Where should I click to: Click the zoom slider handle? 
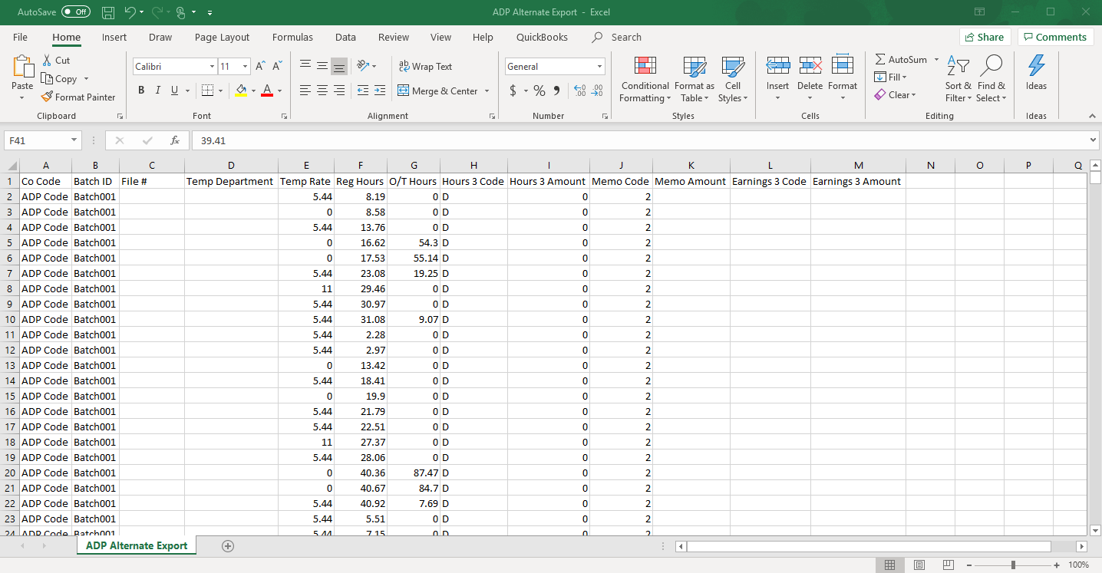click(1014, 565)
